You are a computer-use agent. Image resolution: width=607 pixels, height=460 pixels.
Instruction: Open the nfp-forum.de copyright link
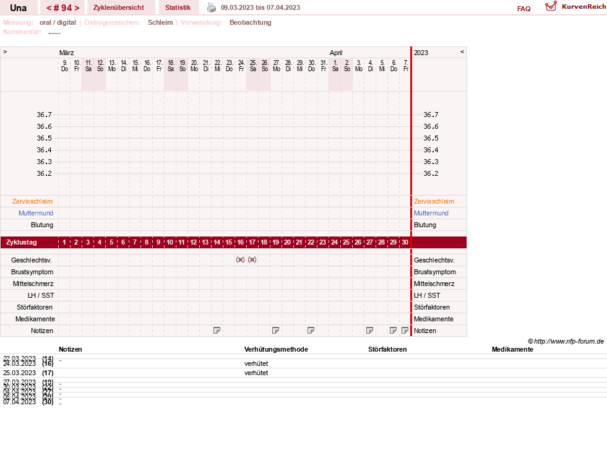pos(566,341)
